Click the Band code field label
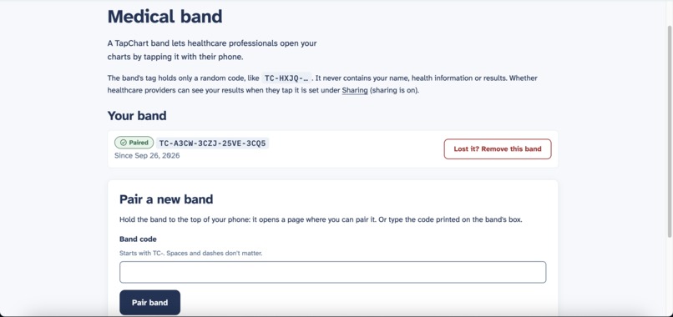The width and height of the screenshot is (673, 317). pyautogui.click(x=138, y=239)
